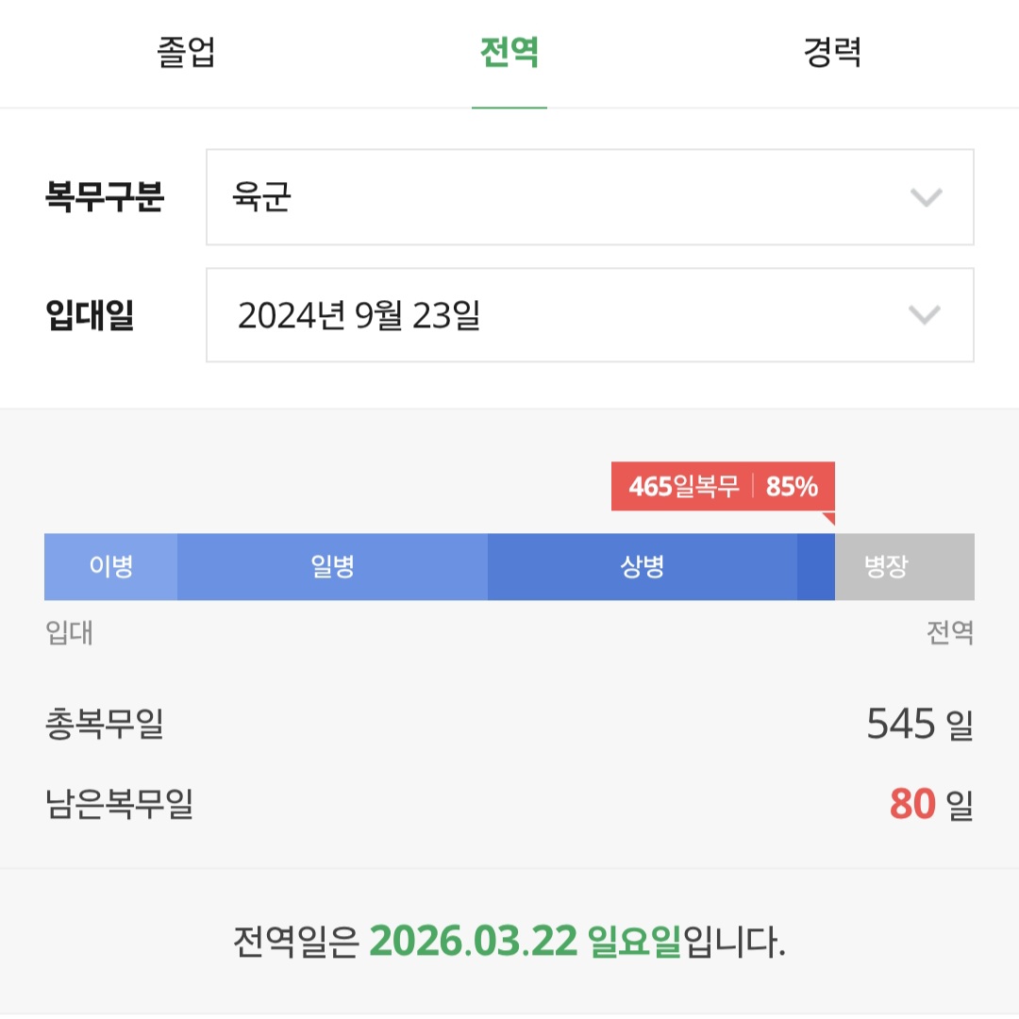1019x1019 pixels.
Task: Click the 총복무일 label
Action: tap(104, 725)
